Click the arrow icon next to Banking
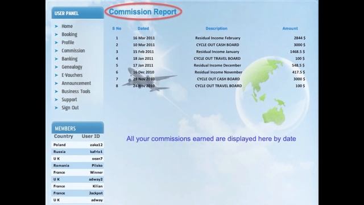The width and height of the screenshot is (364, 205). [x=56, y=59]
